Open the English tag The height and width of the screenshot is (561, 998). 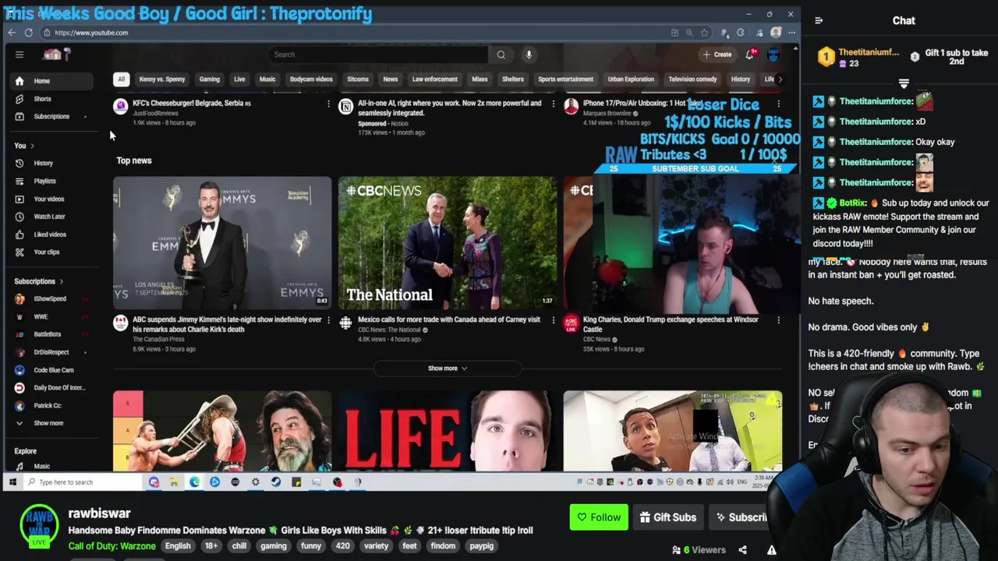click(178, 546)
